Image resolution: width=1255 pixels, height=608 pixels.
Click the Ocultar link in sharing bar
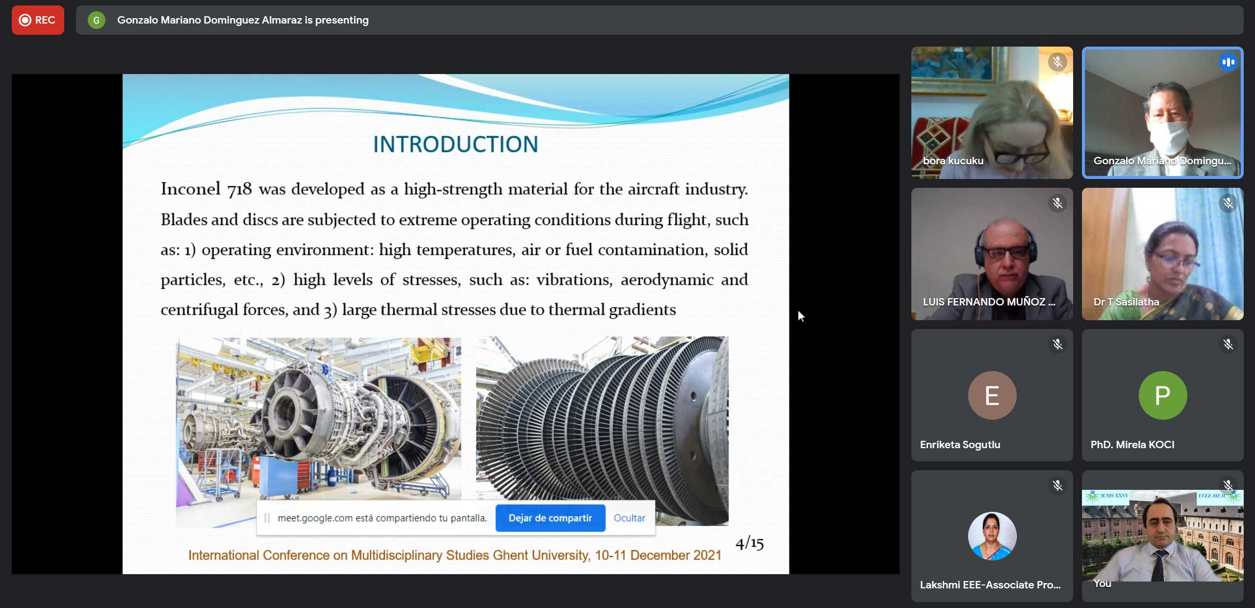pos(629,518)
